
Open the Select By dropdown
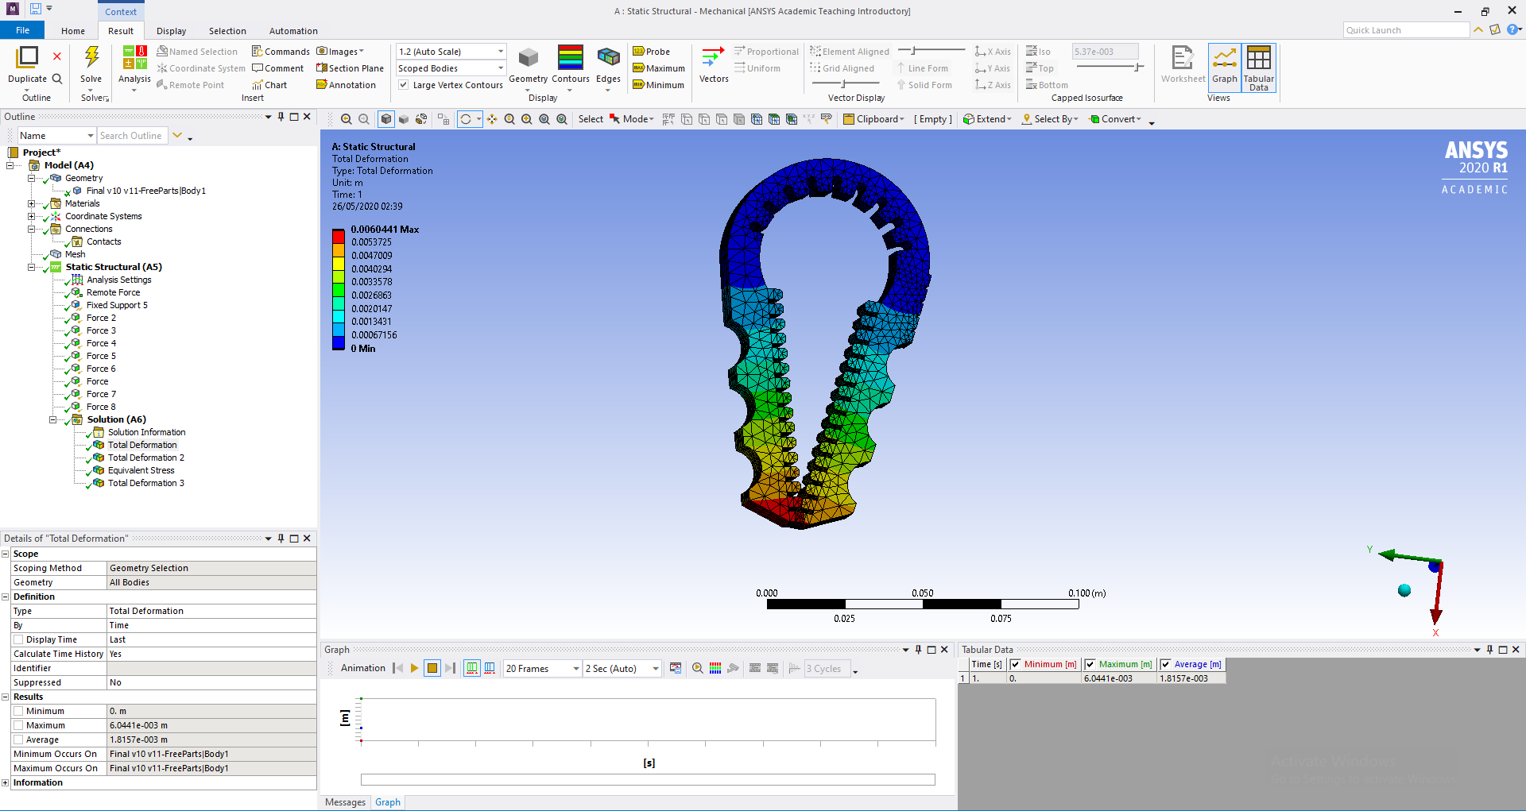[x=1051, y=119]
